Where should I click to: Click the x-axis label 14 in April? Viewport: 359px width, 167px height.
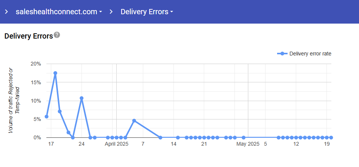pos(174,144)
